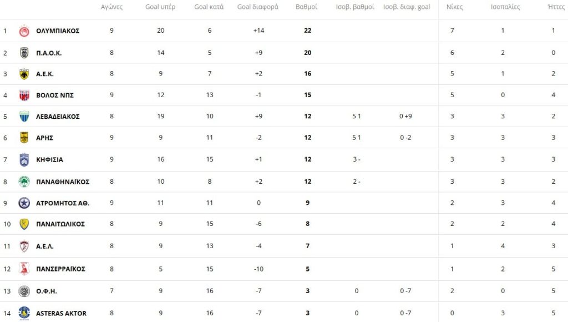Click the Κηφισιά team badge icon
The image size is (568, 322).
coord(24,159)
